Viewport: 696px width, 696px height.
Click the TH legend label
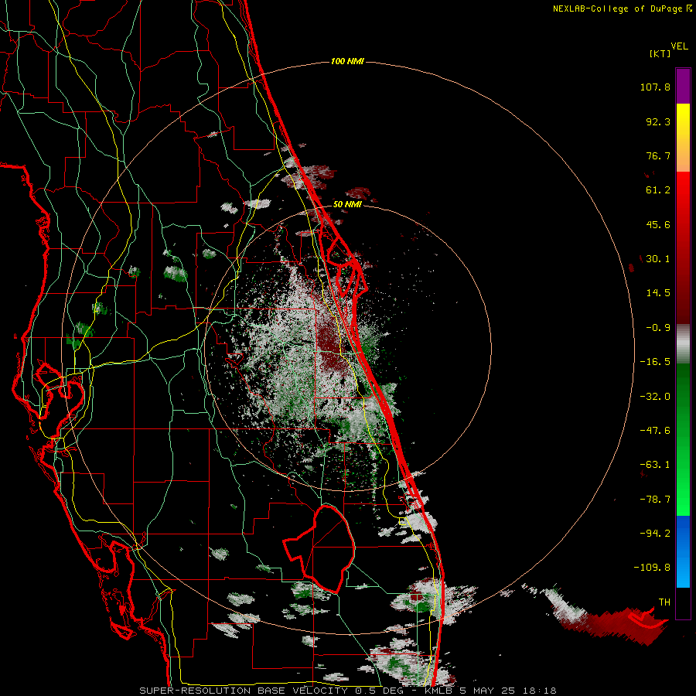(x=664, y=602)
